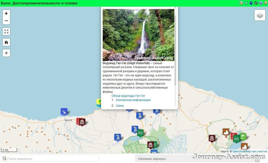Select lower mountain marker near map attribution
This screenshot has height=163, width=268.
[244, 147]
